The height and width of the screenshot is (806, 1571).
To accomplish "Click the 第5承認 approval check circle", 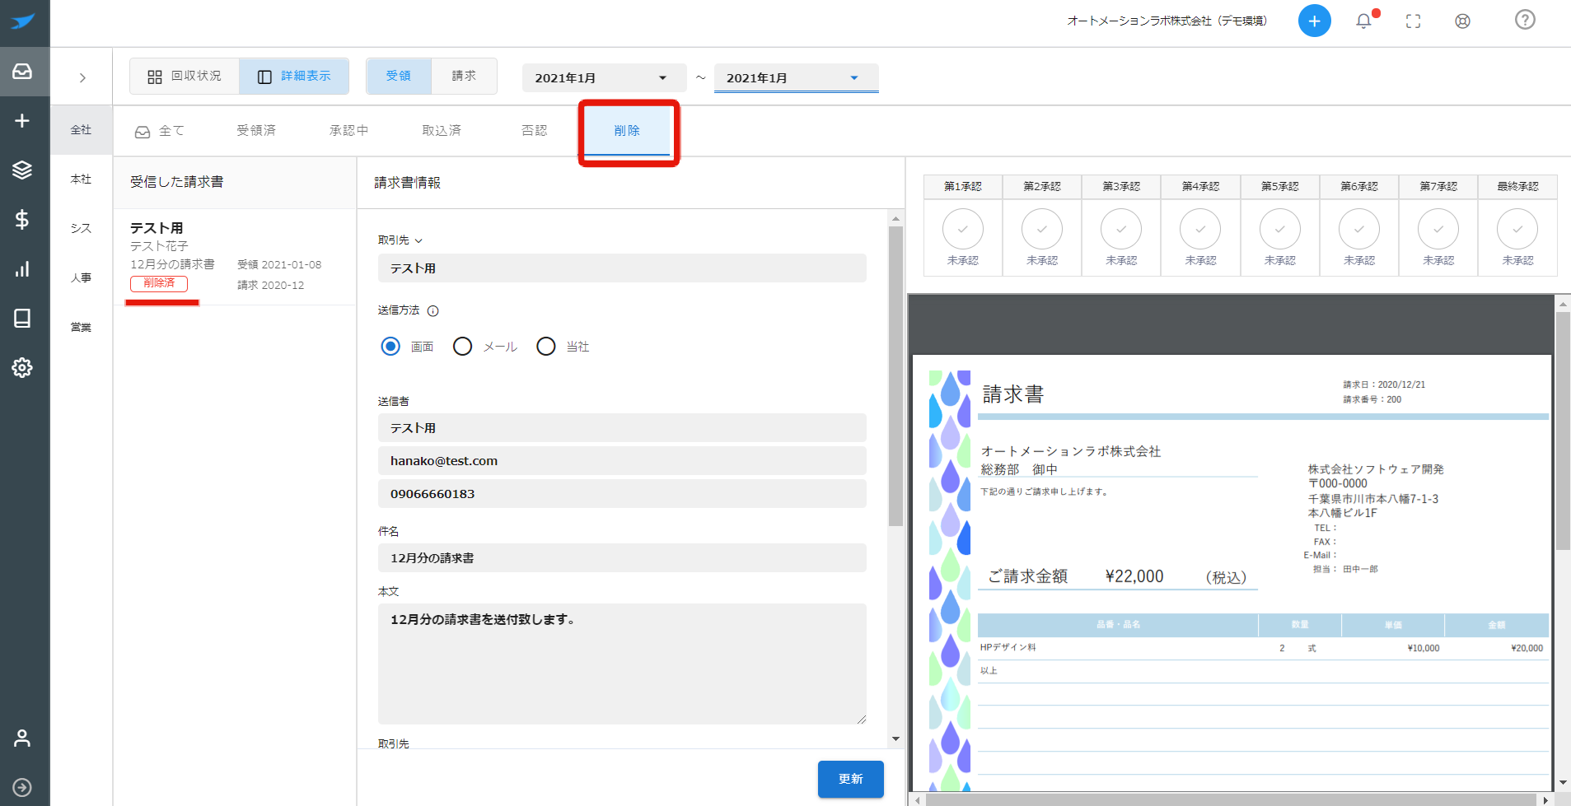I will 1280,229.
